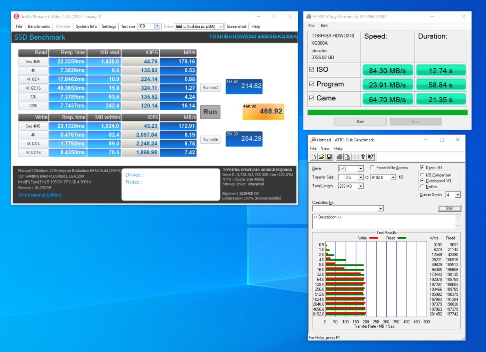Open the File menu in Anvil's Storage Utilities
The width and height of the screenshot is (486, 352).
click(19, 26)
